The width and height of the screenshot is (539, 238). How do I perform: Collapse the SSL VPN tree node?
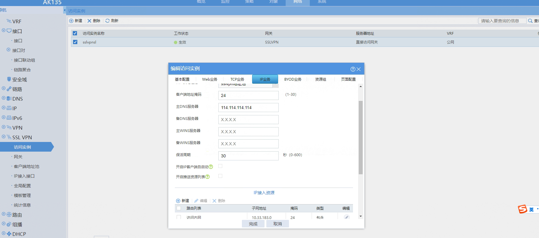[4, 137]
